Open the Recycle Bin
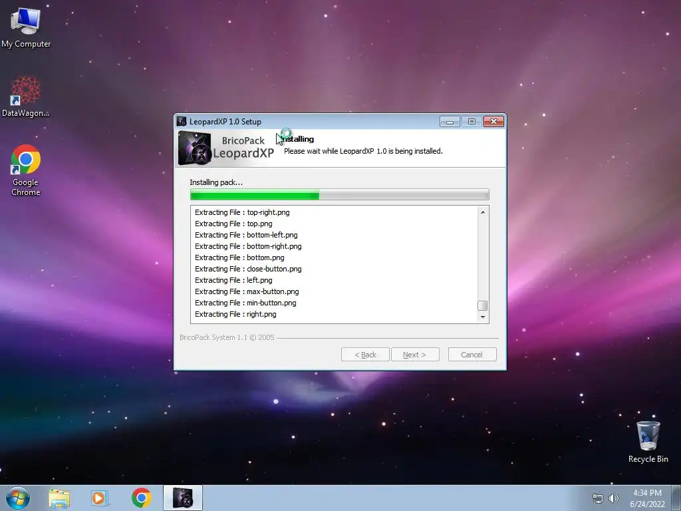 point(648,442)
